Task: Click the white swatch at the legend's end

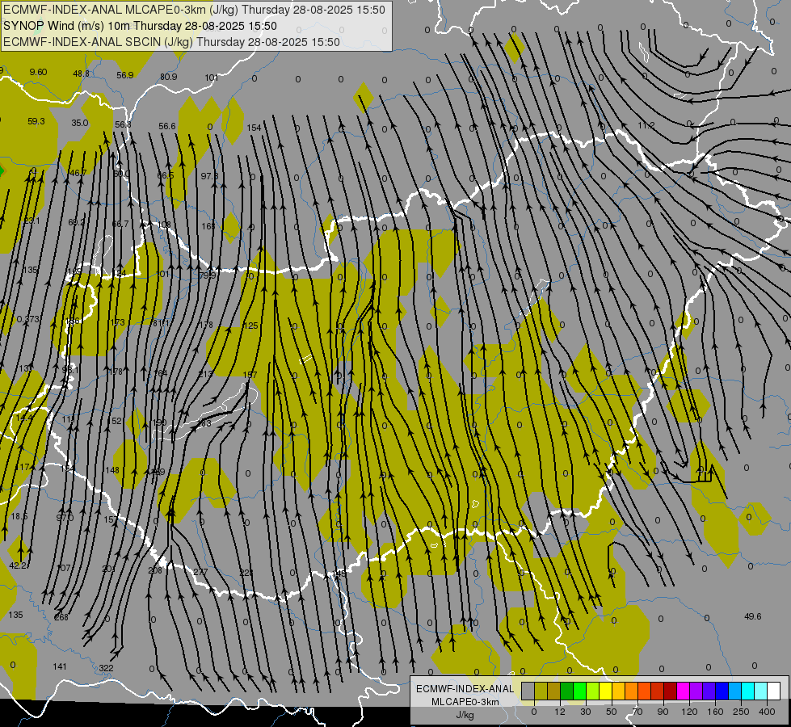Action: tap(774, 691)
